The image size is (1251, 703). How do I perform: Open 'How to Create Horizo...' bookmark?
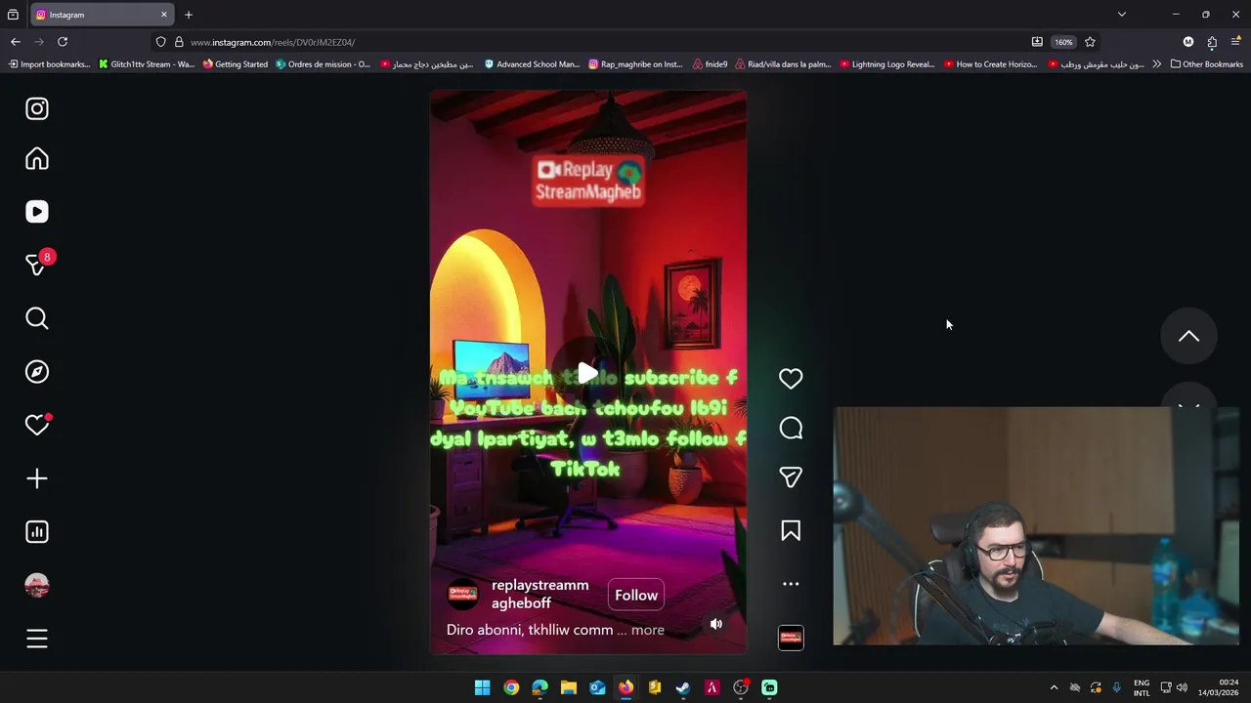pyautogui.click(x=990, y=64)
